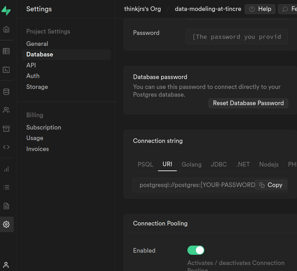This screenshot has height=271, width=297.
Task: Open the Invoices billing page
Action: tap(37, 149)
